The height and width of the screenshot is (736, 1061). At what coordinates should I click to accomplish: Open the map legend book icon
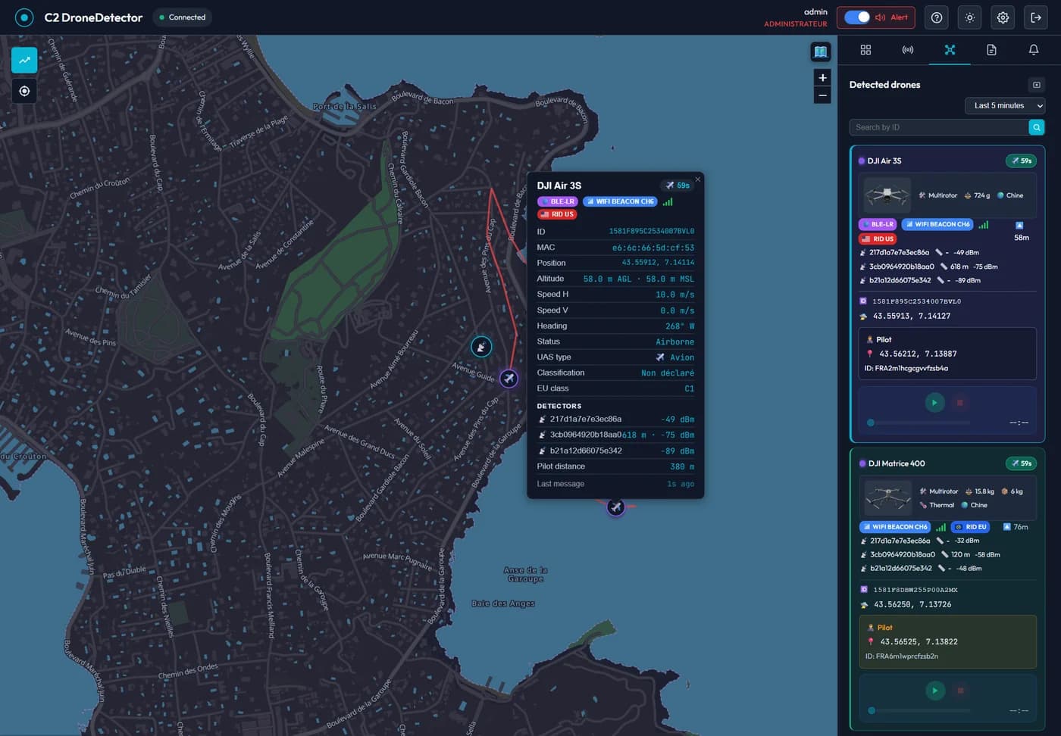(x=821, y=51)
